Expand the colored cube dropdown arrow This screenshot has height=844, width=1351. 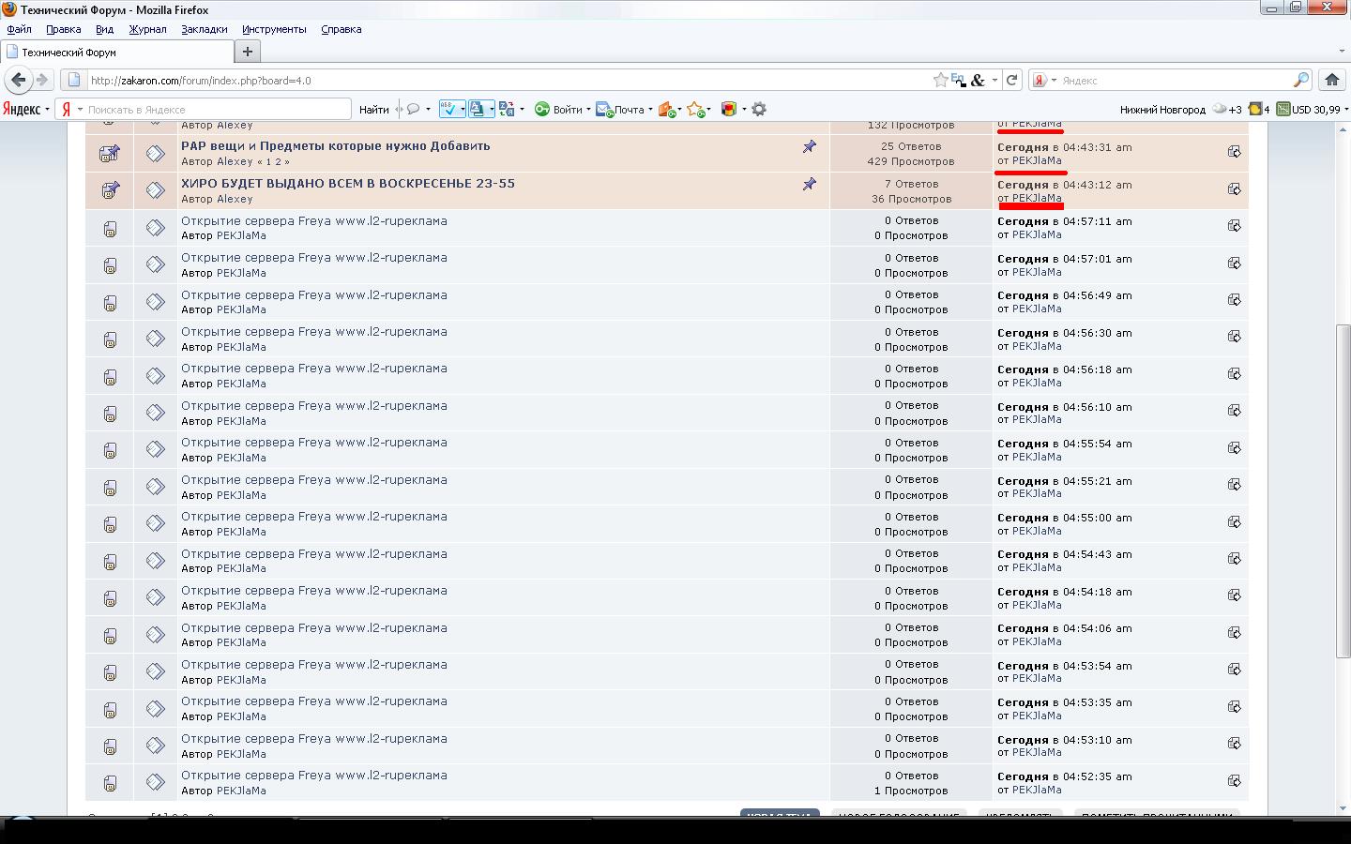[744, 110]
